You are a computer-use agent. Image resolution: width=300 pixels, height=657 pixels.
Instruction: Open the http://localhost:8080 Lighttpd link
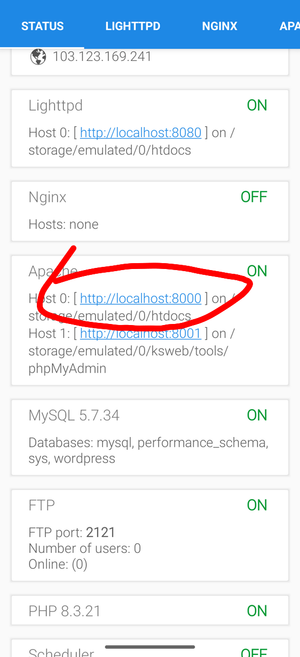click(141, 133)
